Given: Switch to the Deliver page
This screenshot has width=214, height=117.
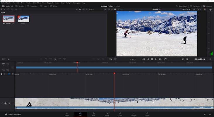Looking at the screenshot, I should (x=147, y=114).
